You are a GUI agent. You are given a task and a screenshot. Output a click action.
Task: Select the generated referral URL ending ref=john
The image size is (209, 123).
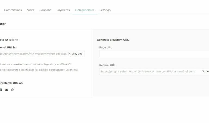click(148, 72)
